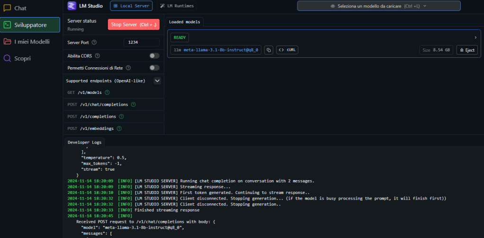Show the cURL command for model

tap(288, 50)
